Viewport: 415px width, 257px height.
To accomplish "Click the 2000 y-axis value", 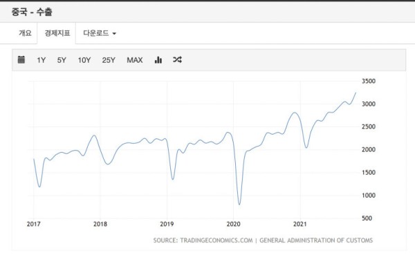I will point(369,149).
